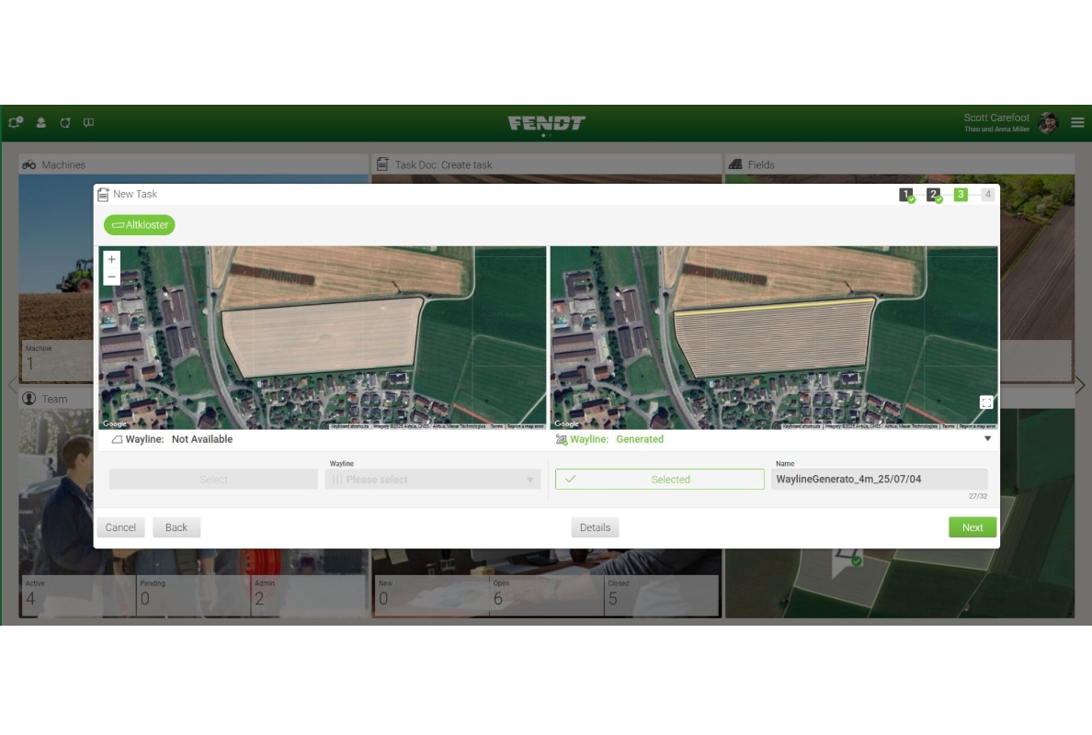Screen dimensions: 1092x735
Task: Click the Fields panel icon
Action: click(735, 164)
